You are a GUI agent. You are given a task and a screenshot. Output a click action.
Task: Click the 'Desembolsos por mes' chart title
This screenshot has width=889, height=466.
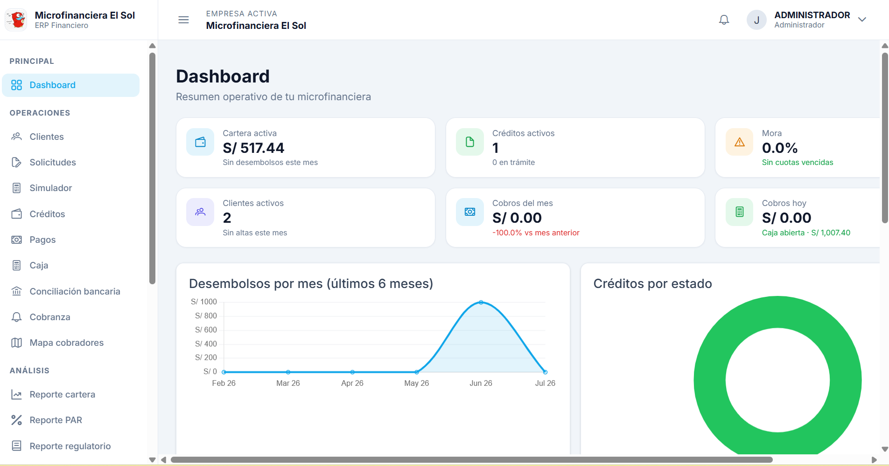pos(311,283)
